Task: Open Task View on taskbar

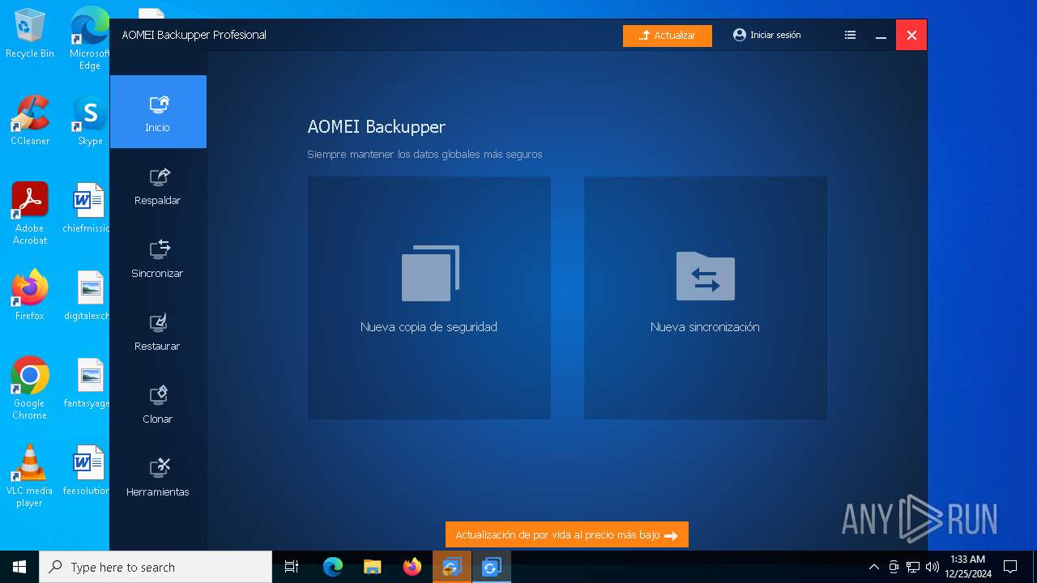Action: [x=292, y=567]
